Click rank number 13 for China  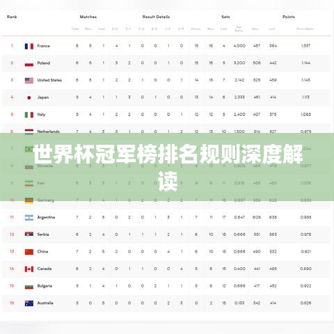click(x=12, y=252)
